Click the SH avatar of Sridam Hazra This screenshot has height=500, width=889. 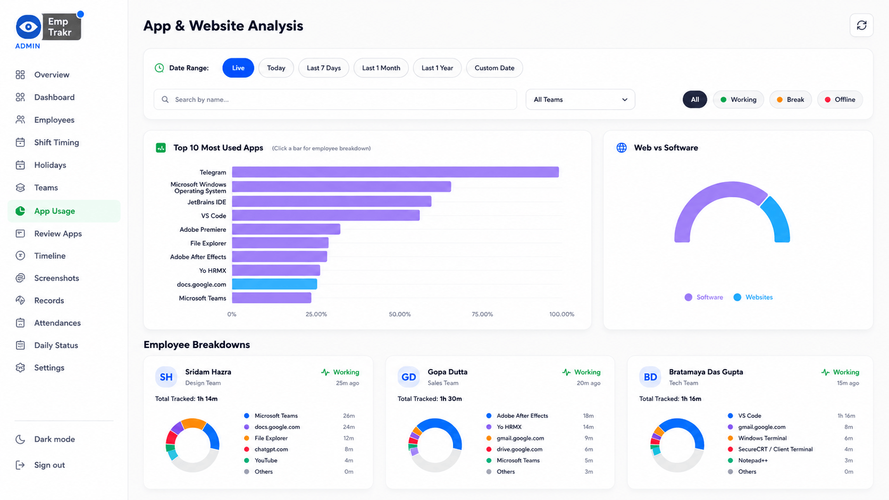pos(166,377)
